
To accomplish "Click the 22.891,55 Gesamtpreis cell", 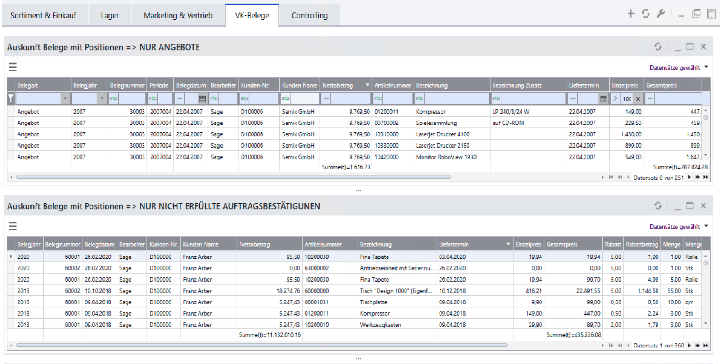I will 573,291.
